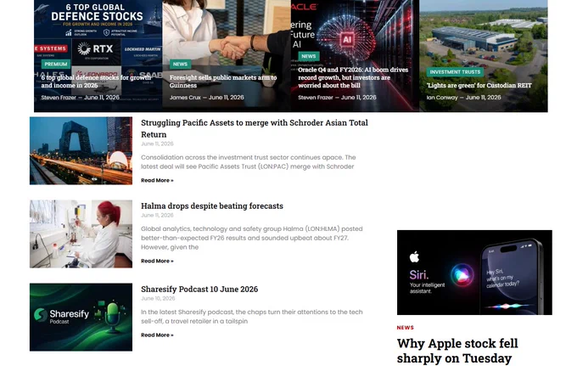
Task: Click Halma article laboratory thumbnail
Action: (81, 234)
